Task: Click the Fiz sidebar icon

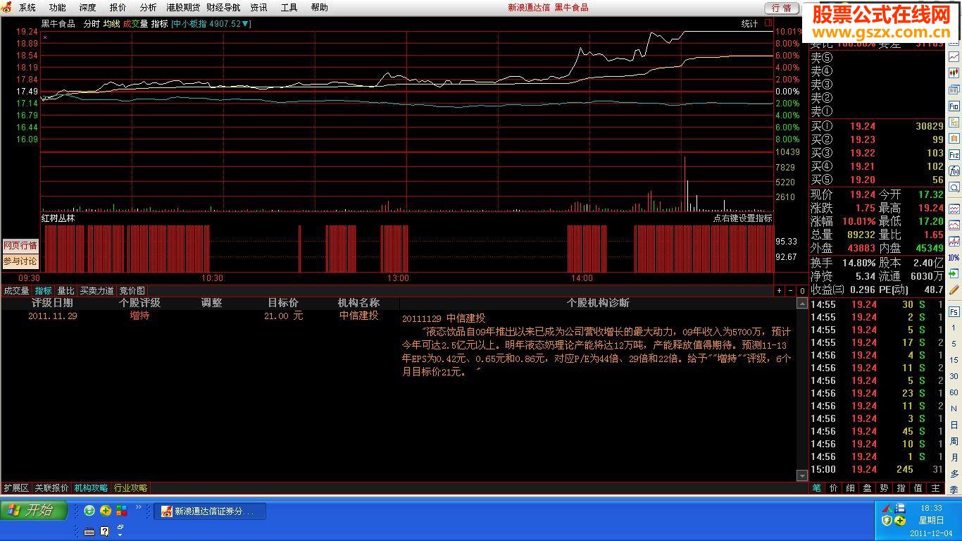Action: 954,154
